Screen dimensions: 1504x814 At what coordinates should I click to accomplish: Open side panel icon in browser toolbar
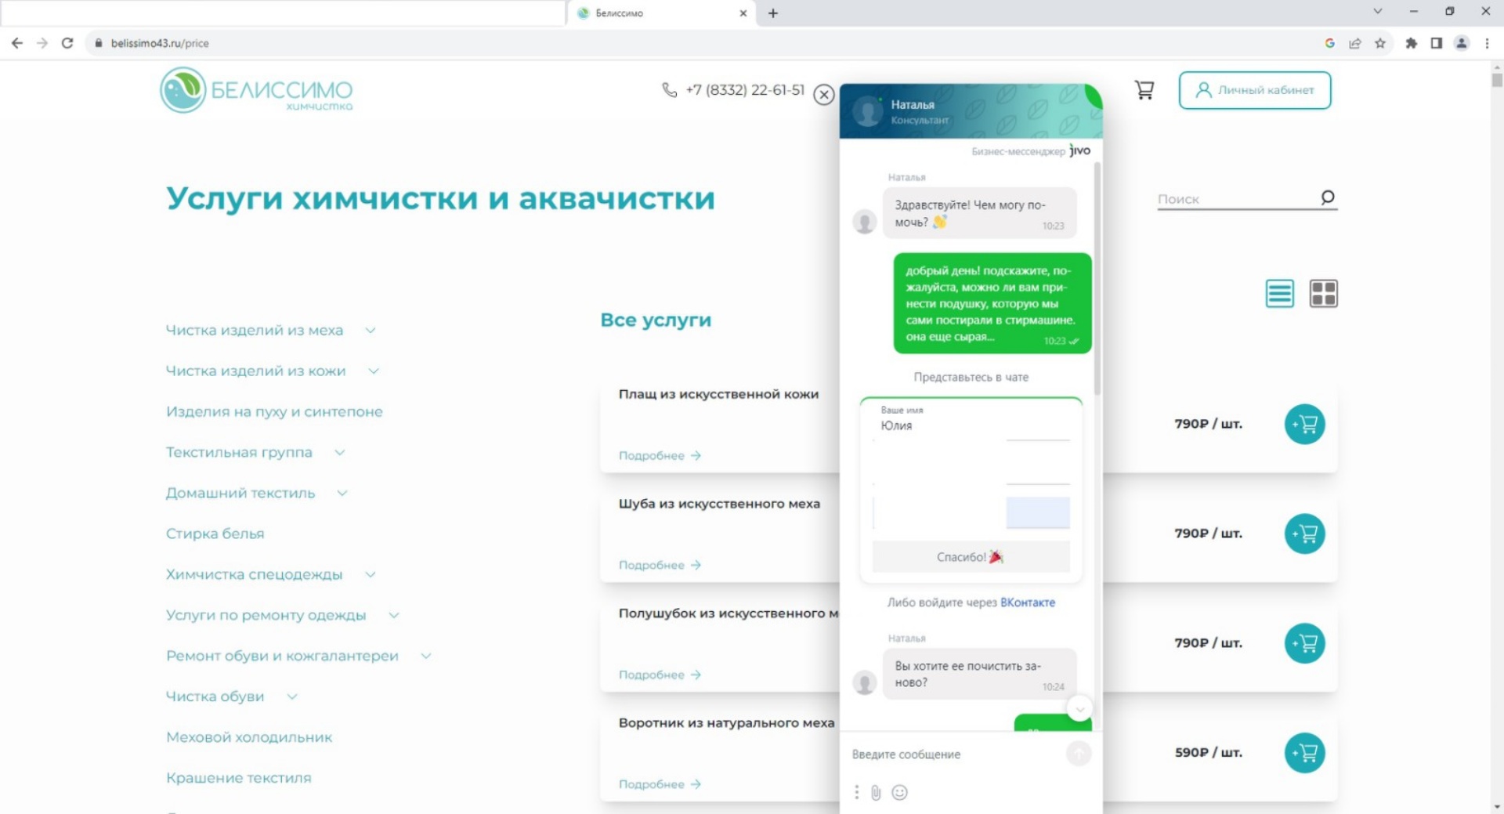(1436, 43)
